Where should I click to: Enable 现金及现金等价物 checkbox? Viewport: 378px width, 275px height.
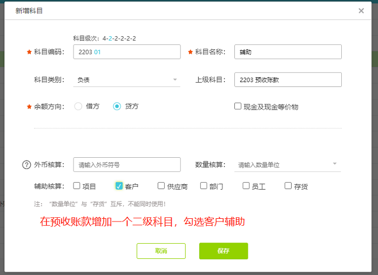click(x=238, y=106)
